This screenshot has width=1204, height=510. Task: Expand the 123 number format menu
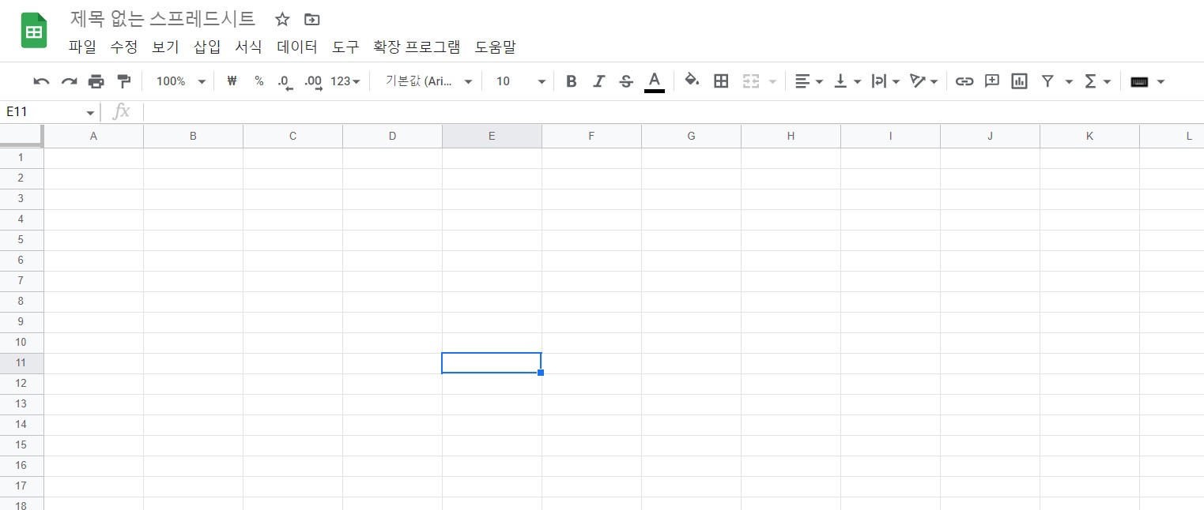pos(344,81)
